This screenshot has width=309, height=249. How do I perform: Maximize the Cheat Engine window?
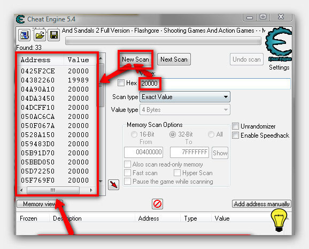[x=263, y=17]
